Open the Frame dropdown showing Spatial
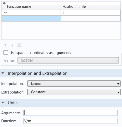Viewport: 122px width, 127px height. [x=68, y=60]
